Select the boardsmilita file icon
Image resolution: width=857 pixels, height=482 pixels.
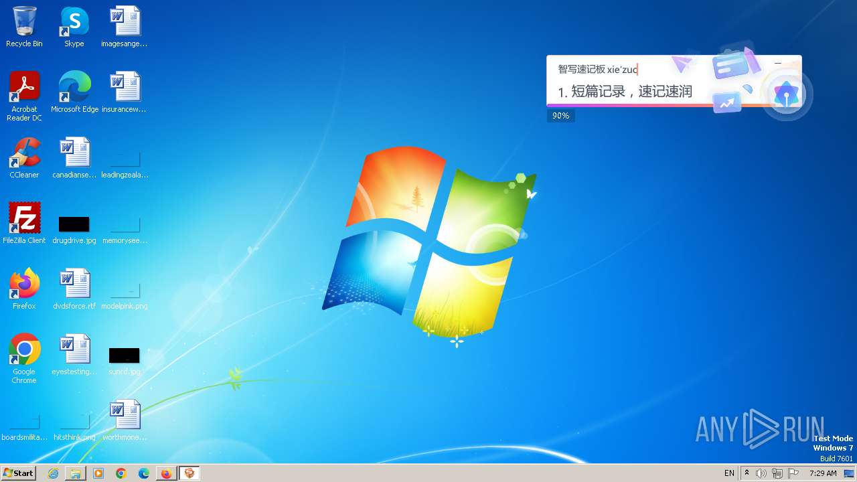pos(24,426)
